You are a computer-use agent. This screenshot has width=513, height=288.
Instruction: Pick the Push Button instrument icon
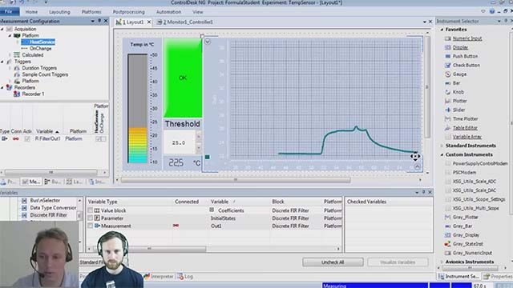pos(448,56)
